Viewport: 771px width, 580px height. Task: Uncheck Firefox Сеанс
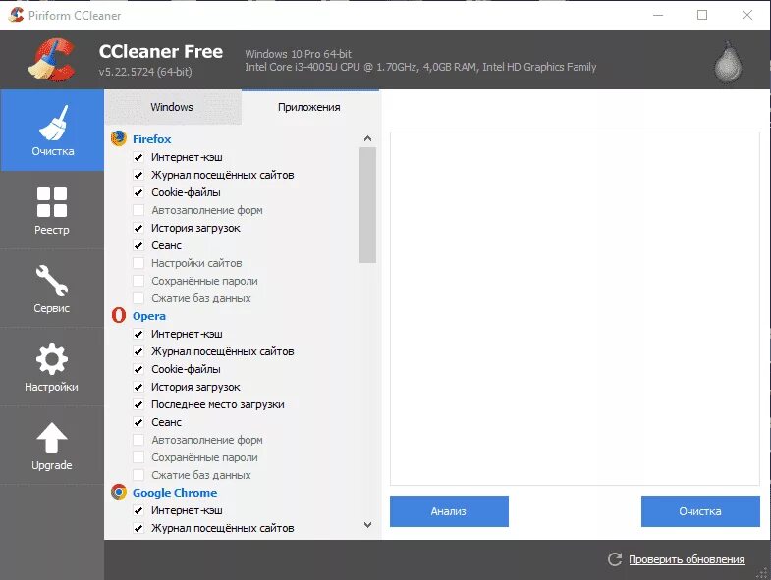point(138,245)
